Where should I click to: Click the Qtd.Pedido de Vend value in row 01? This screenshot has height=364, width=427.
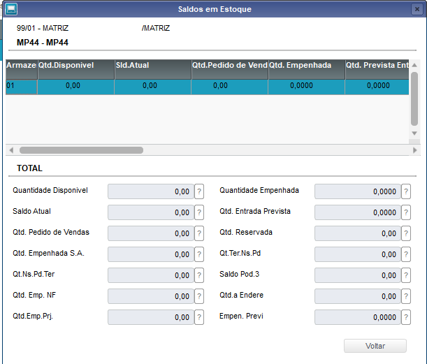pyautogui.click(x=230, y=87)
